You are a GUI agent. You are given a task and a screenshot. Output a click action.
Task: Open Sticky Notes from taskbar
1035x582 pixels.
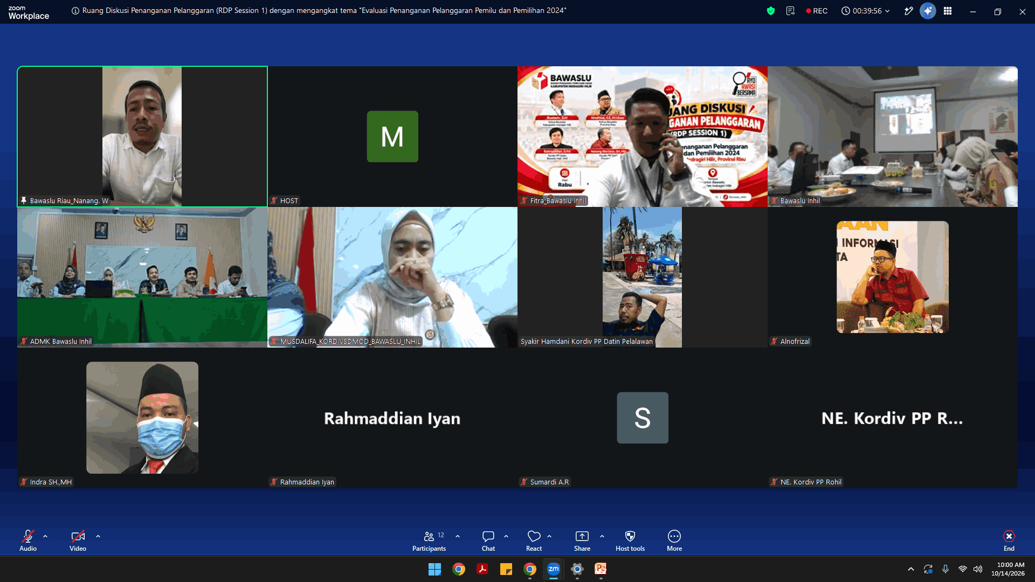point(506,569)
